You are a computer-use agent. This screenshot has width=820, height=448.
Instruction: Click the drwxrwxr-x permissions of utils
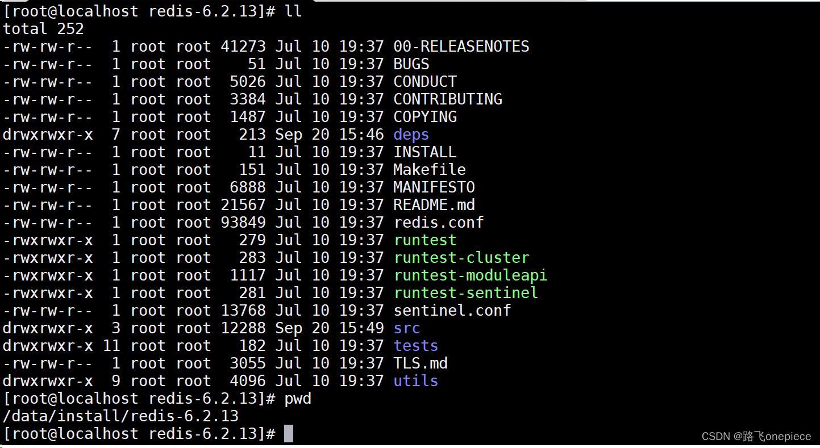pyautogui.click(x=48, y=381)
